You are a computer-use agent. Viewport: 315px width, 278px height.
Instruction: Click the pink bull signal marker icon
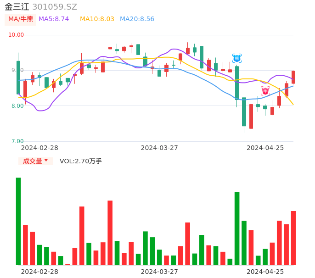click(x=265, y=91)
